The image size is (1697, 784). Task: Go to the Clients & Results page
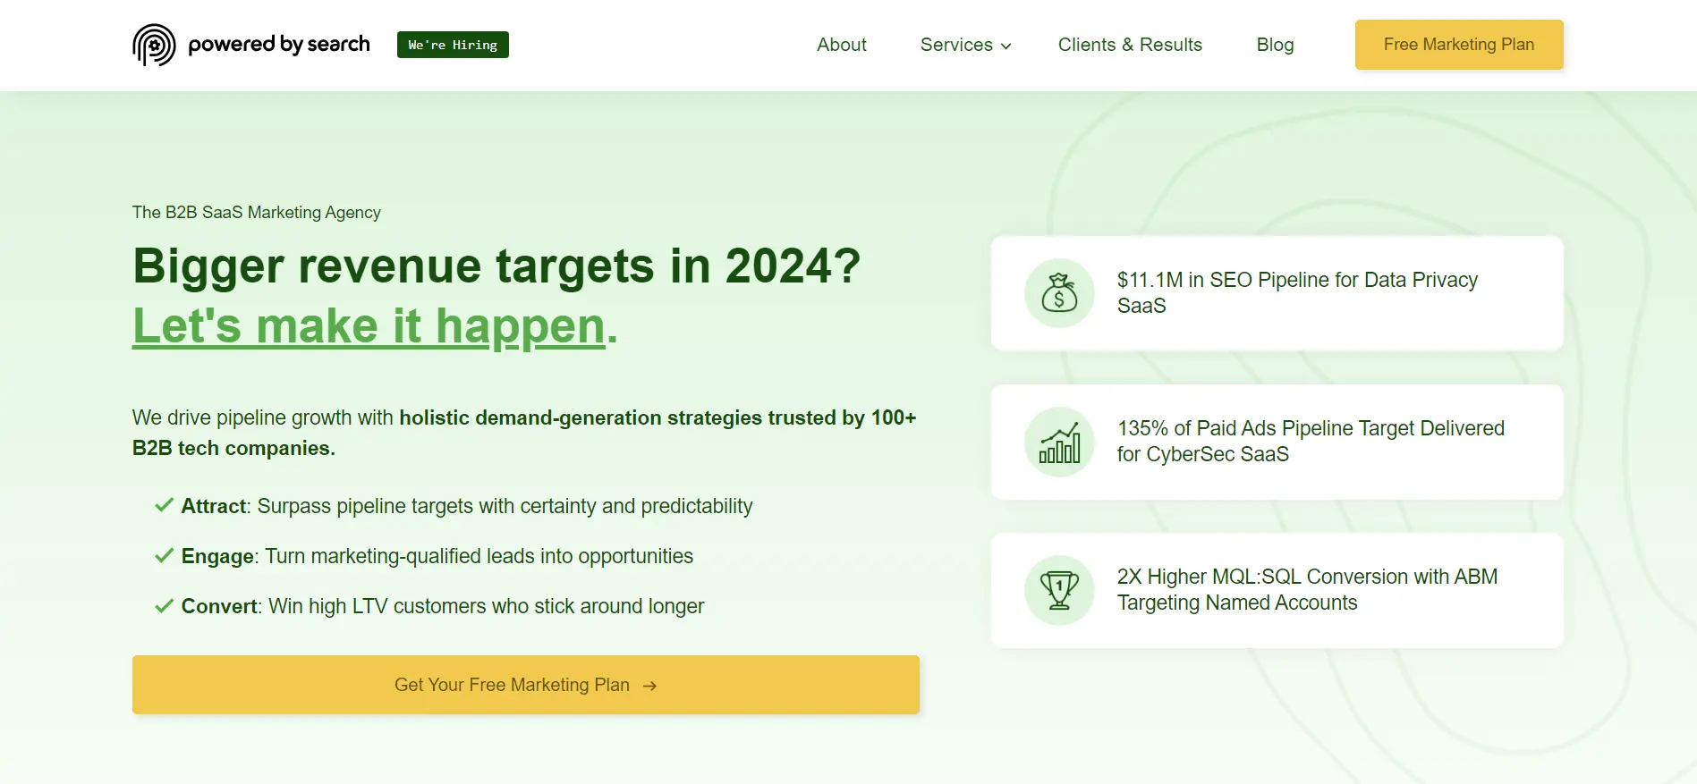1130,45
